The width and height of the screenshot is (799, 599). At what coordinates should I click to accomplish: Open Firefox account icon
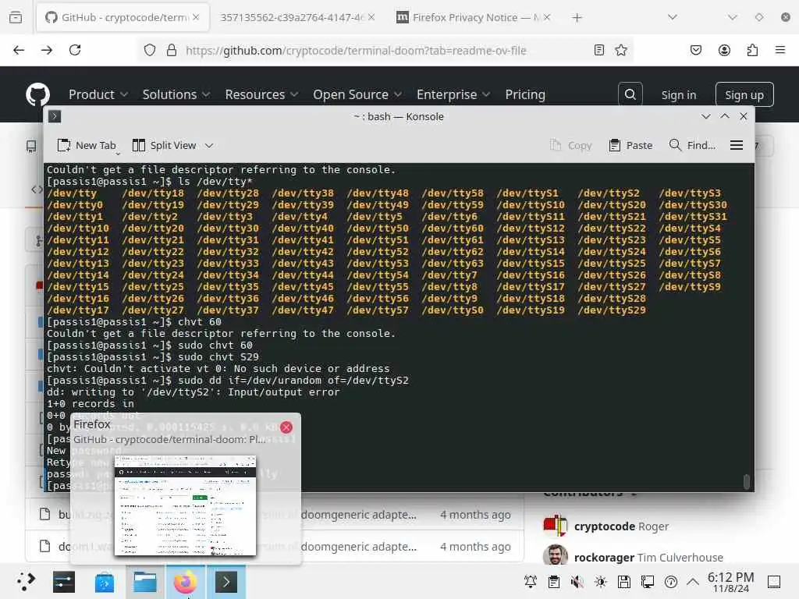coord(724,50)
